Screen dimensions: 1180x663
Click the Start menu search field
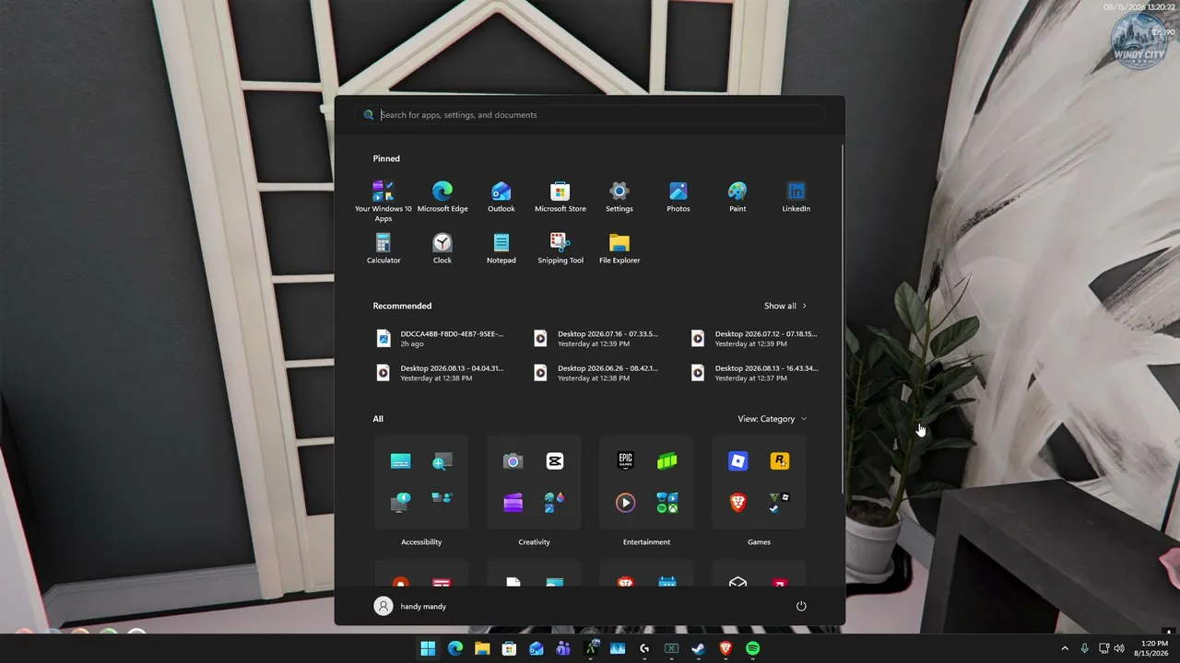pyautogui.click(x=590, y=115)
